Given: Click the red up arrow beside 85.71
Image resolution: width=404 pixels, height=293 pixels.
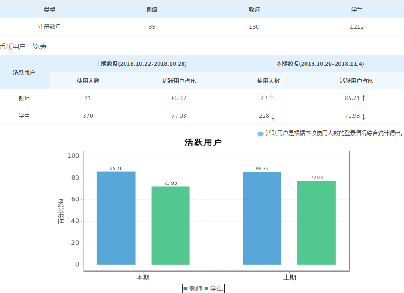Looking at the screenshot, I should [363, 98].
